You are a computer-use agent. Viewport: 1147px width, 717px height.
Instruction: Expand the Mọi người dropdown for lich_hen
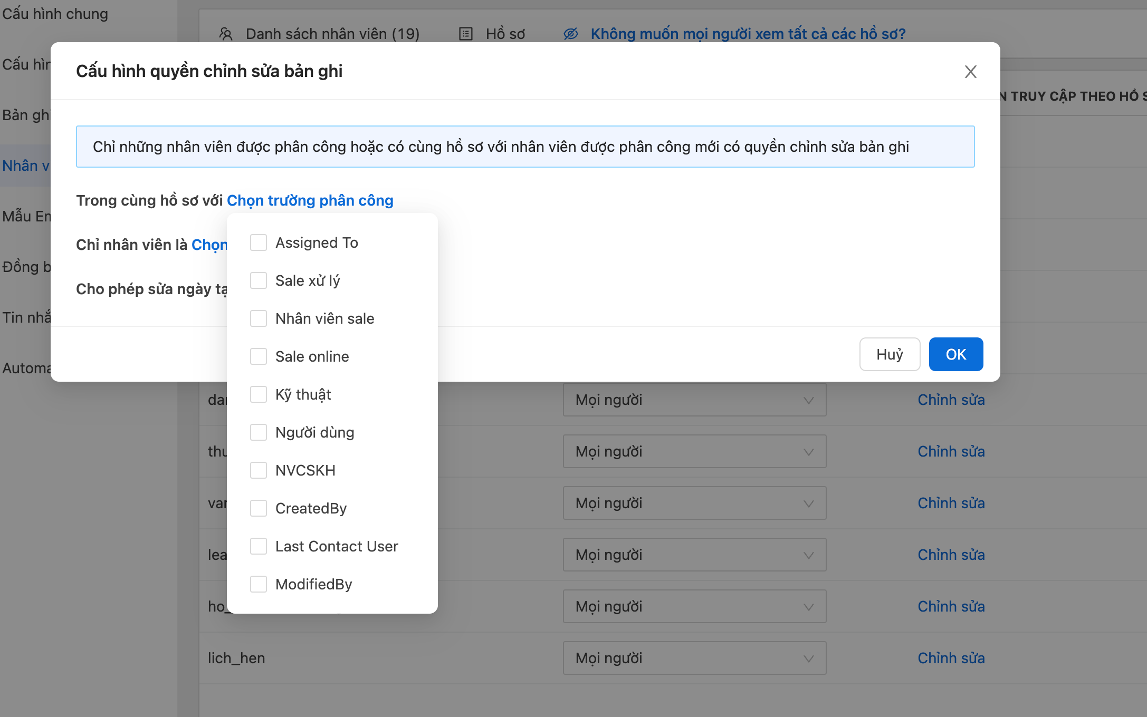(x=694, y=658)
